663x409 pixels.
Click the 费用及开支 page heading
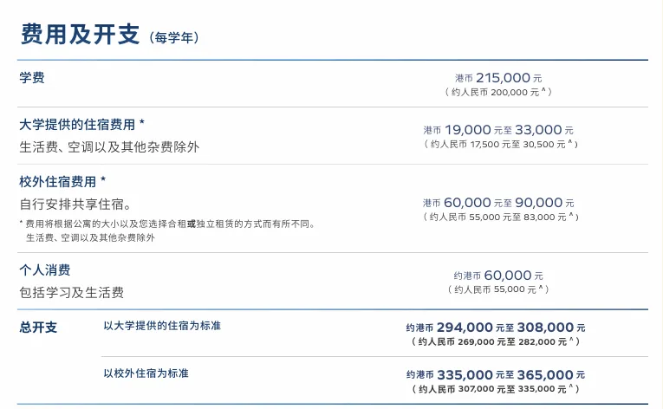point(80,35)
